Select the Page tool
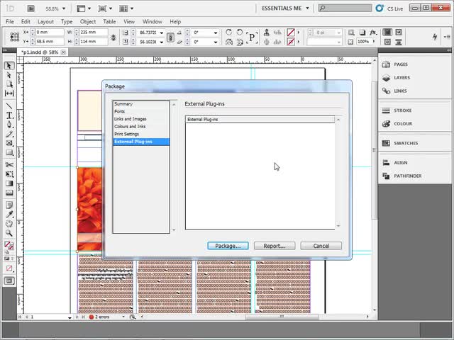The height and width of the screenshot is (340, 454). pyautogui.click(x=9, y=84)
